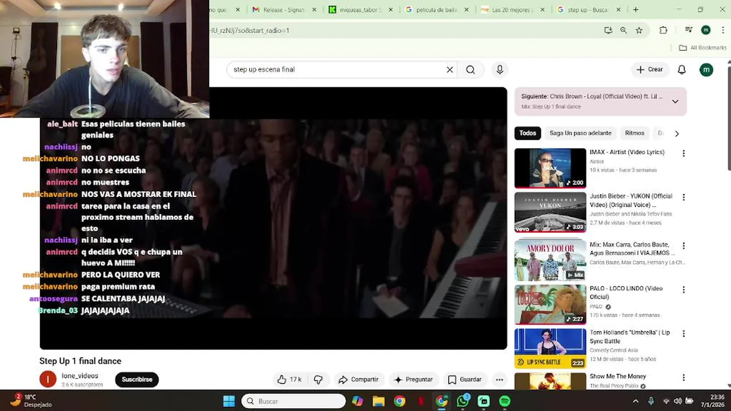Start voice search with microphone icon
This screenshot has width=731, height=411.
(x=500, y=70)
